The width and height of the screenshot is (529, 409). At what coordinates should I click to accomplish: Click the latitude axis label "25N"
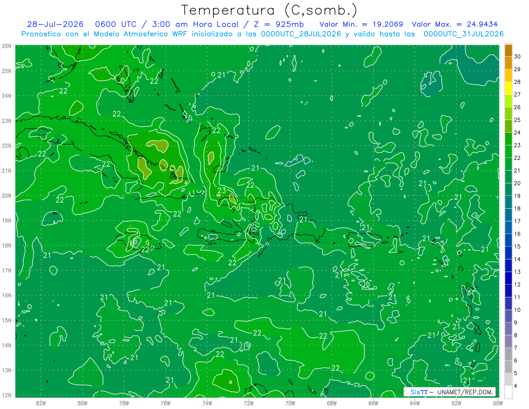click(6, 71)
